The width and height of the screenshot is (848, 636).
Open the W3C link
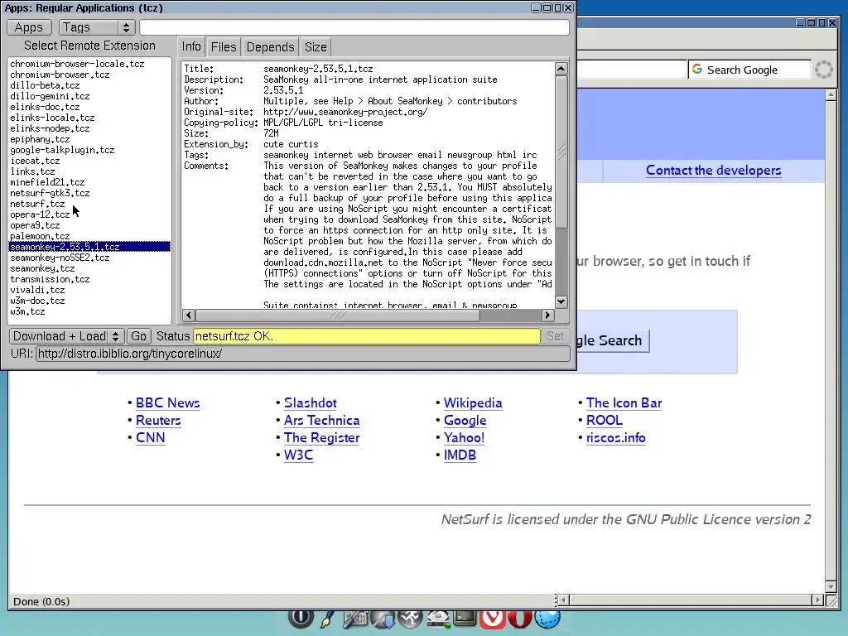298,455
